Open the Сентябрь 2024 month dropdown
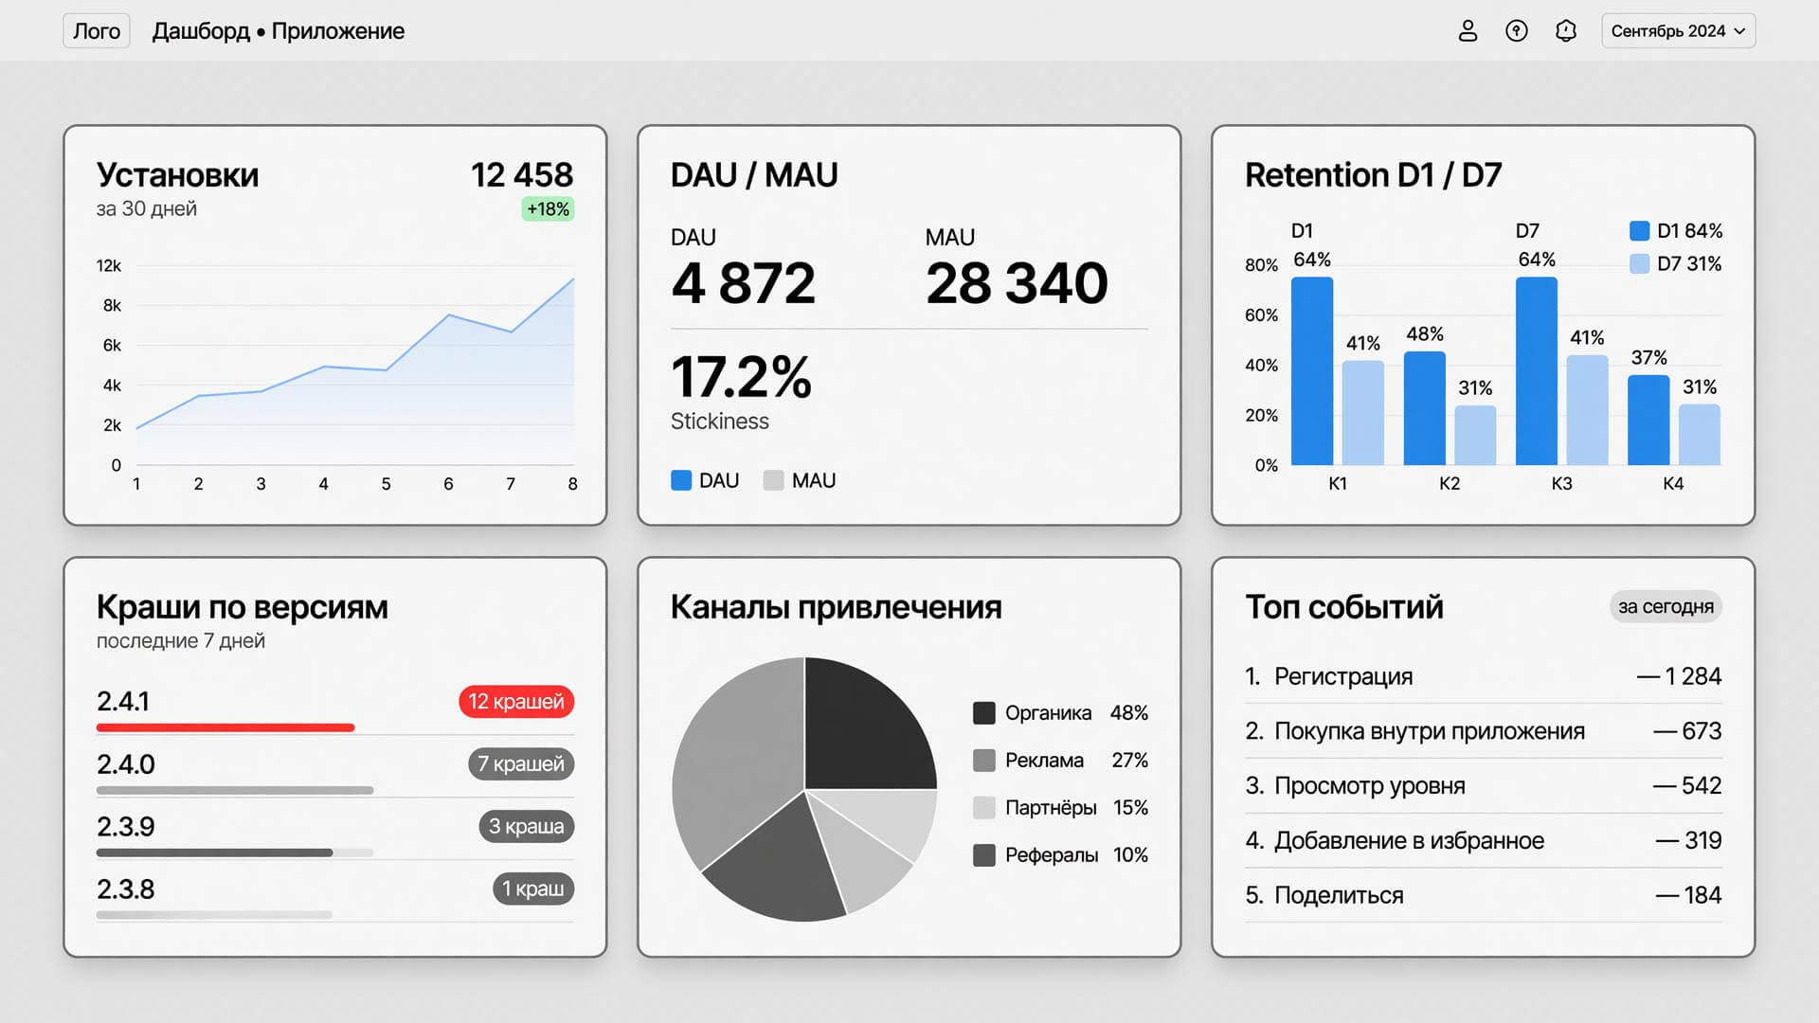The image size is (1819, 1023). click(x=1678, y=31)
